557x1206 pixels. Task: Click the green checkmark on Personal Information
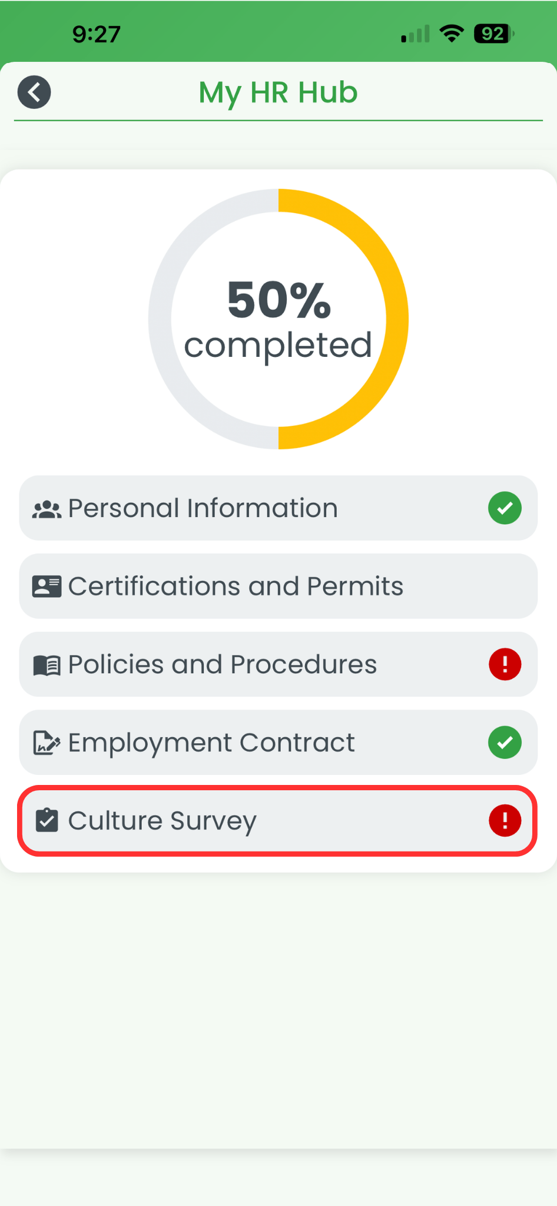coord(505,508)
